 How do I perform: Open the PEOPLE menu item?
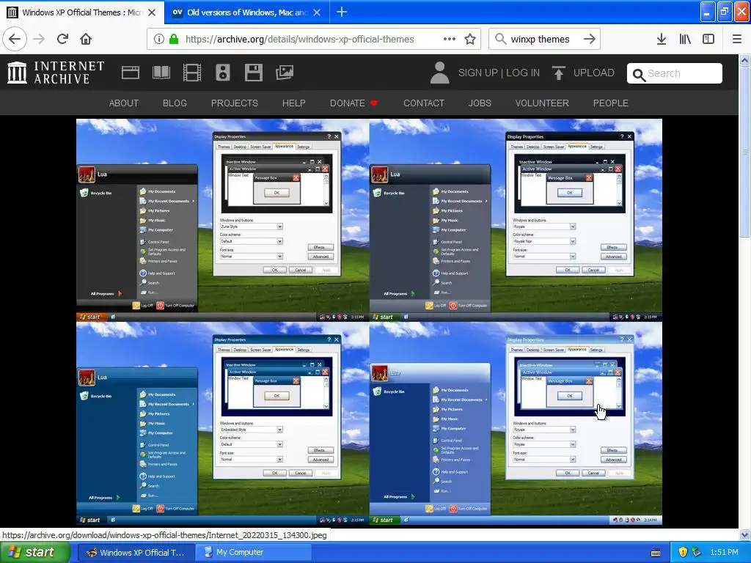[611, 103]
